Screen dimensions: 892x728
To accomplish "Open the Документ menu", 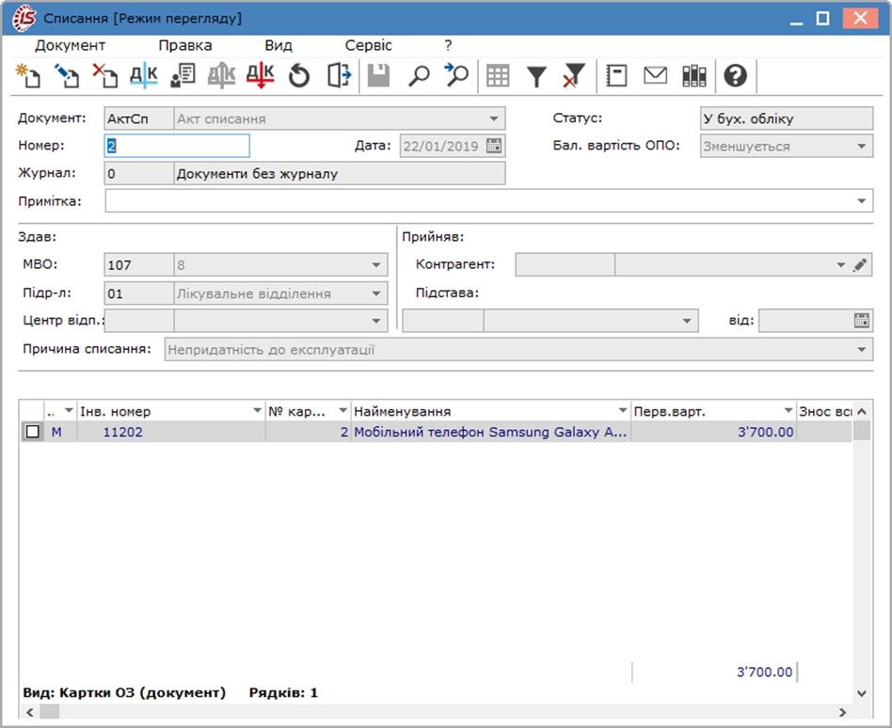I will (x=70, y=45).
